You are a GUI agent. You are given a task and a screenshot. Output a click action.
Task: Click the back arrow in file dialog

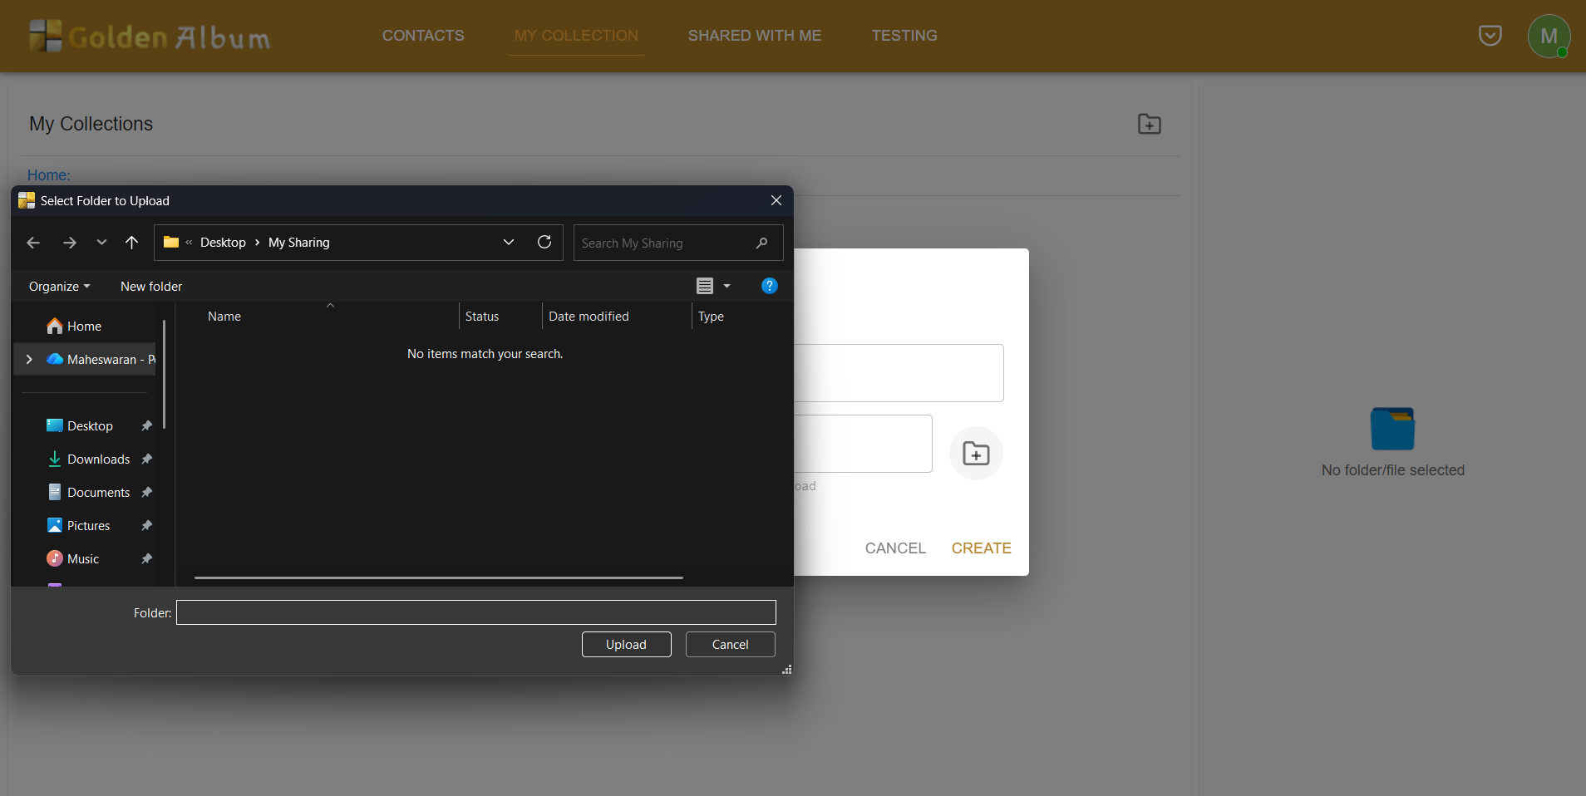(x=33, y=243)
